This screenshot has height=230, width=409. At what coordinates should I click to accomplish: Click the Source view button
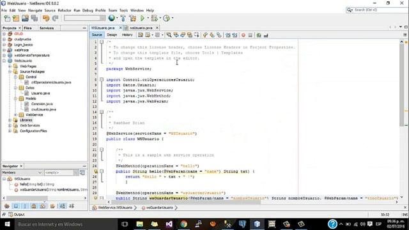(x=96, y=34)
